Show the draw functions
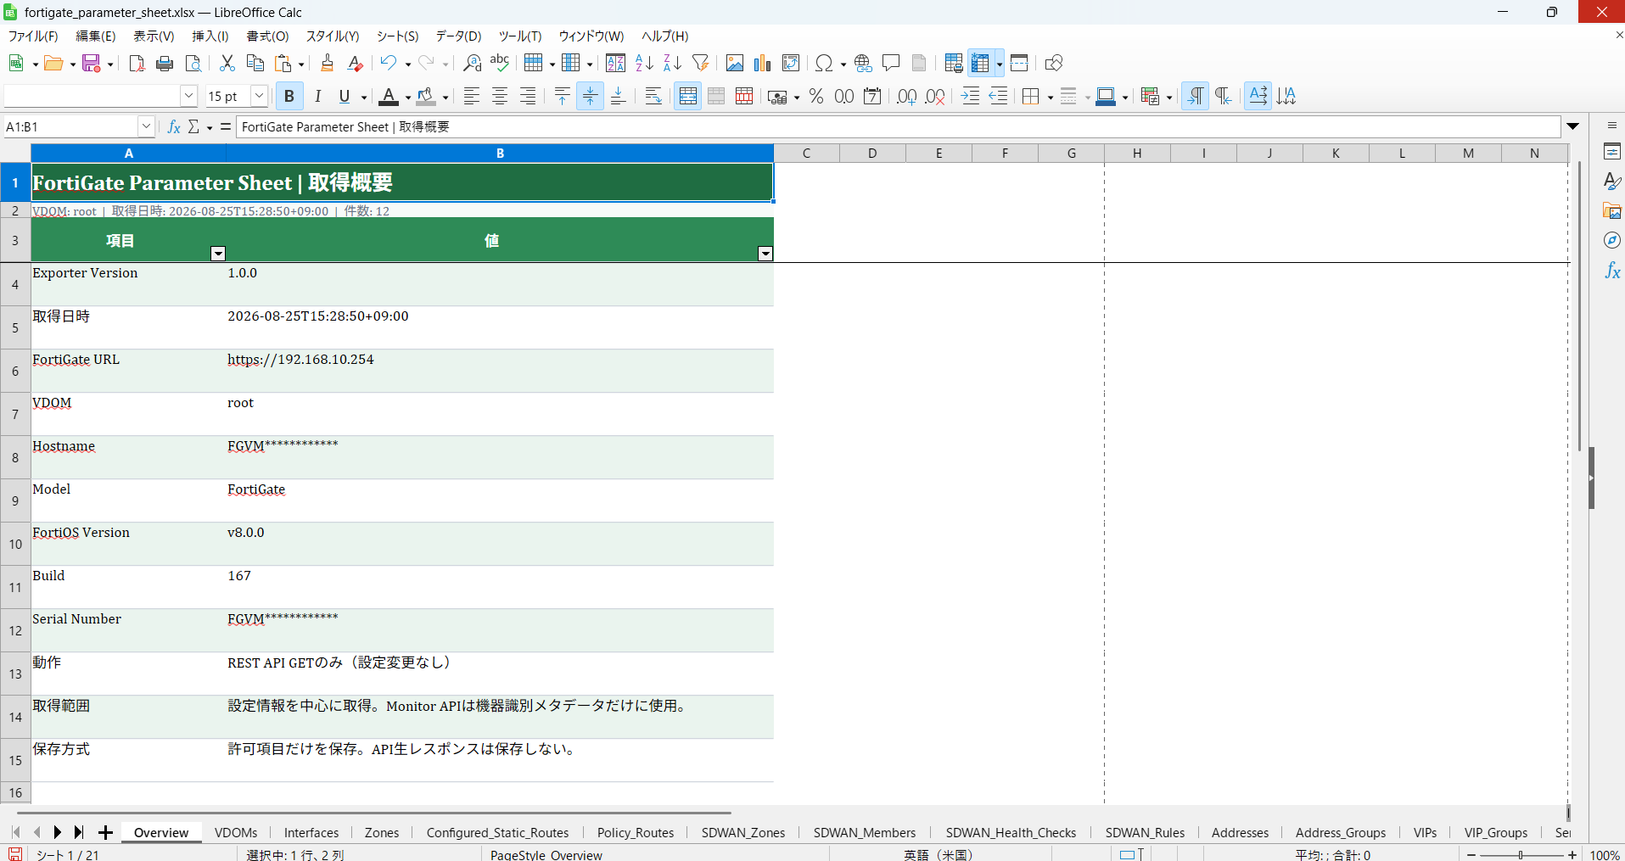Image resolution: width=1625 pixels, height=861 pixels. pos(1054,64)
